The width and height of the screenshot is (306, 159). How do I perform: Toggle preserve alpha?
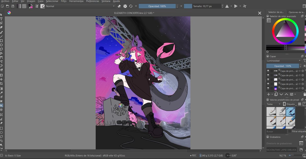pos(125,6)
